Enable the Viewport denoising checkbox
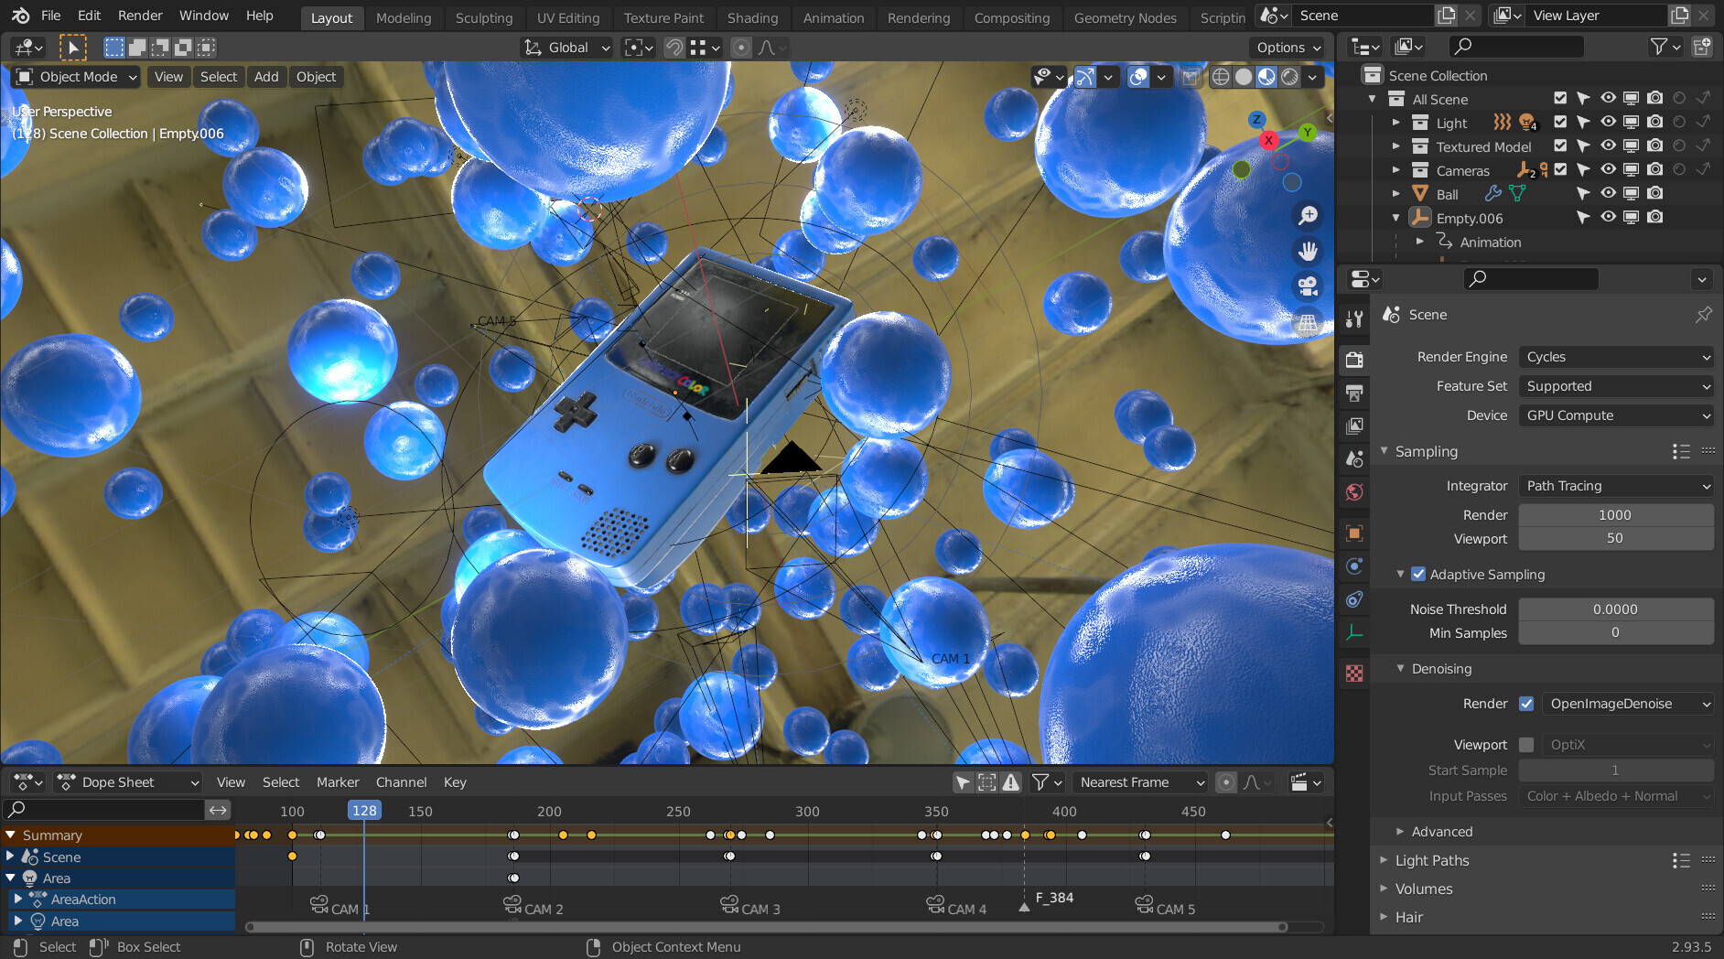Image resolution: width=1724 pixels, height=959 pixels. click(x=1526, y=745)
